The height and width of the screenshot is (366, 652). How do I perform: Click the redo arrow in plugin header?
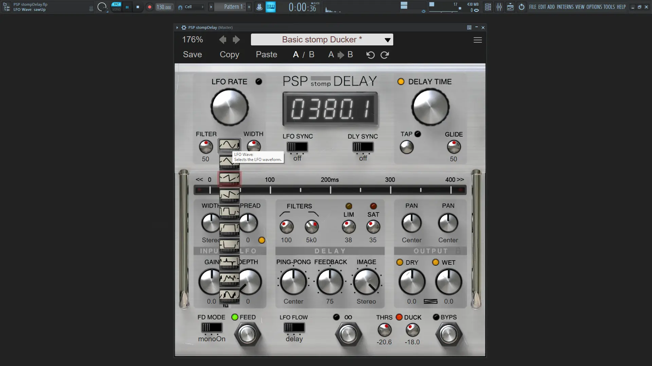[384, 55]
